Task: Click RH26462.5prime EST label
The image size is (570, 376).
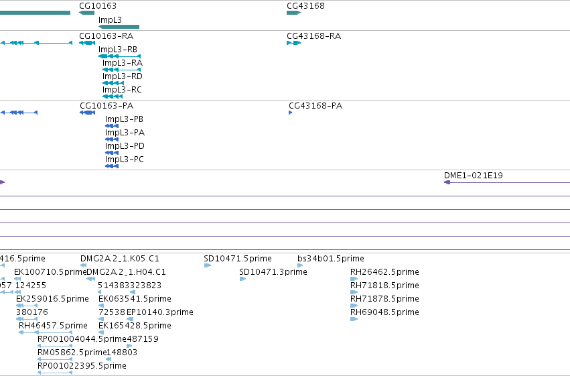Action: 384,272
